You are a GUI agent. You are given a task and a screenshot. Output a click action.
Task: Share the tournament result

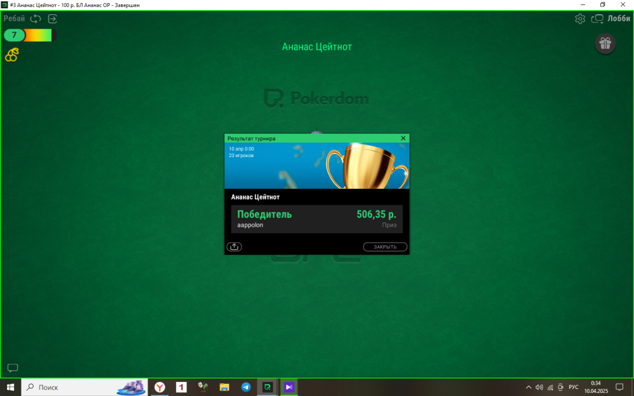click(233, 247)
